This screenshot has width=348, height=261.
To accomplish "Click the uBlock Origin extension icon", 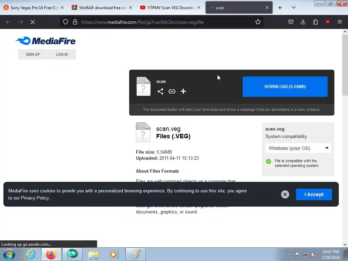I will [327, 22].
